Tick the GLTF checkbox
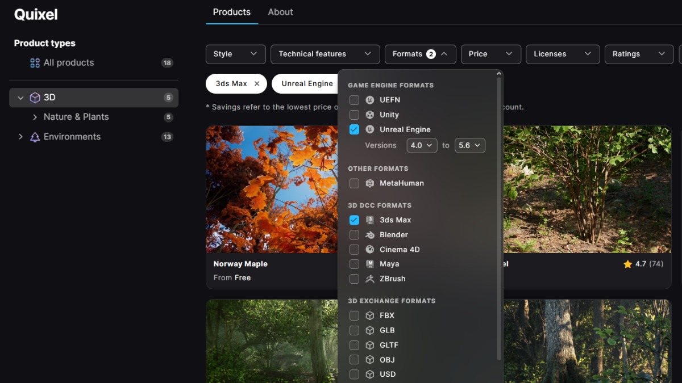This screenshot has width=682, height=383. click(354, 345)
